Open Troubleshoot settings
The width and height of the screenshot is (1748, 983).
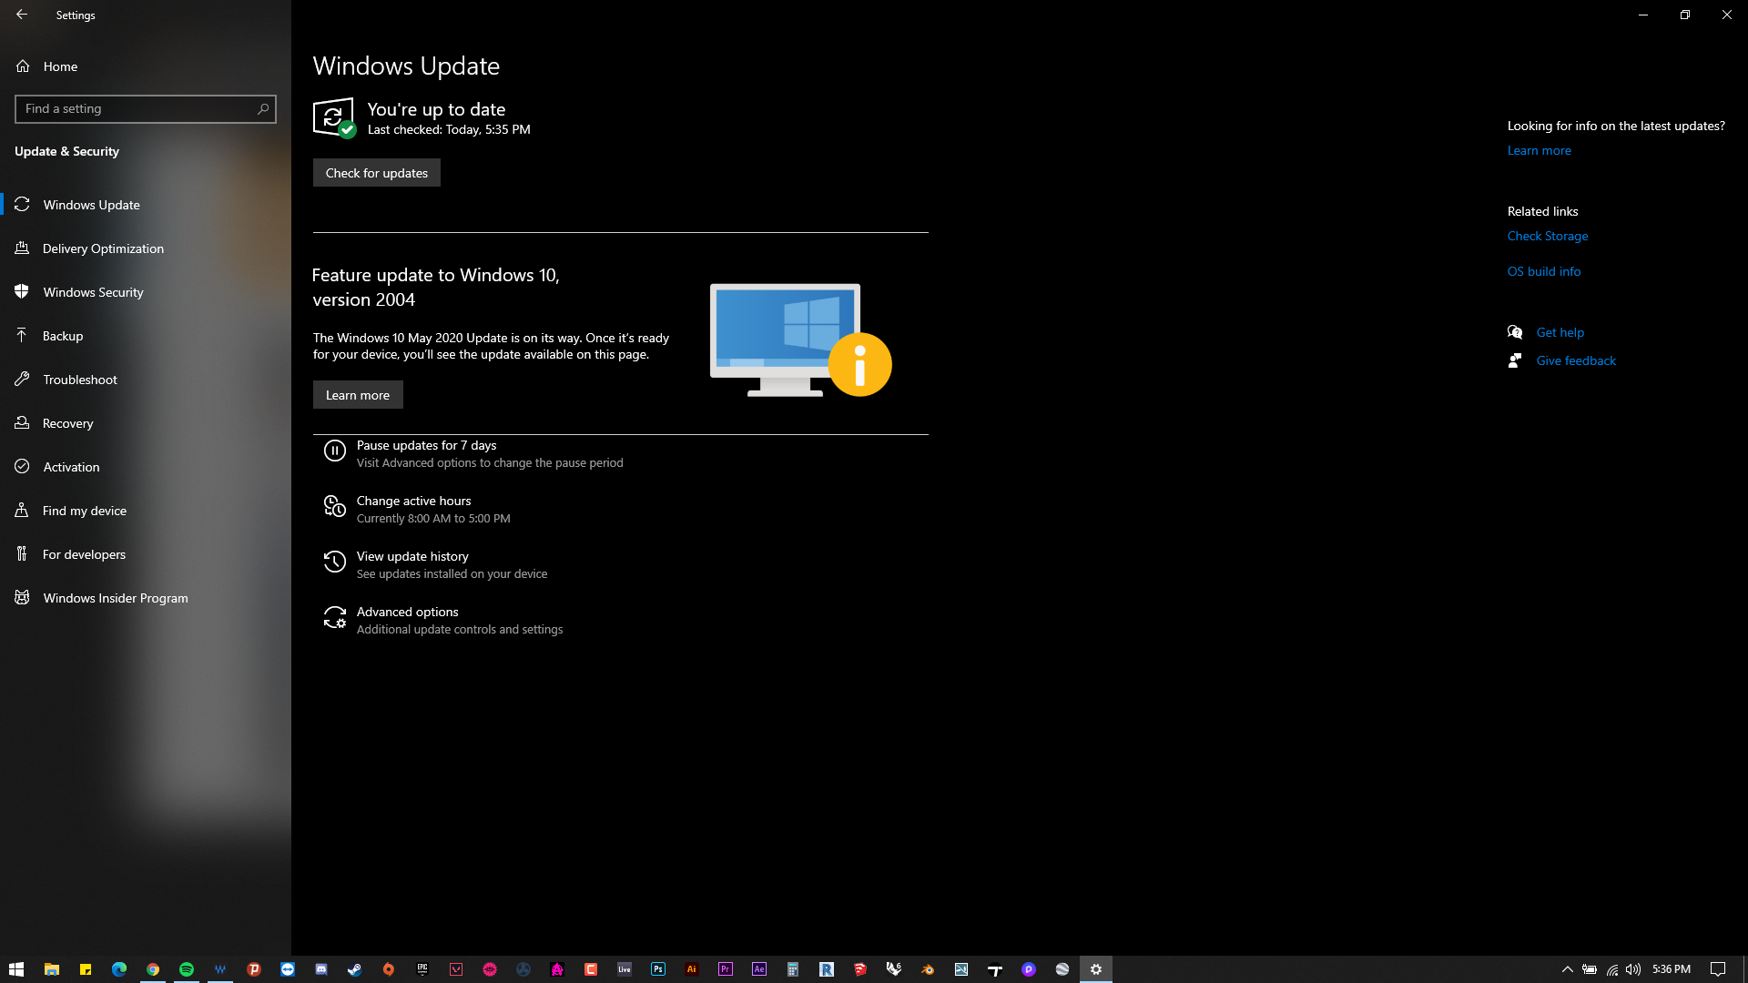click(79, 379)
